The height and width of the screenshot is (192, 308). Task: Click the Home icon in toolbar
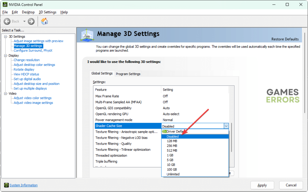(44, 21)
